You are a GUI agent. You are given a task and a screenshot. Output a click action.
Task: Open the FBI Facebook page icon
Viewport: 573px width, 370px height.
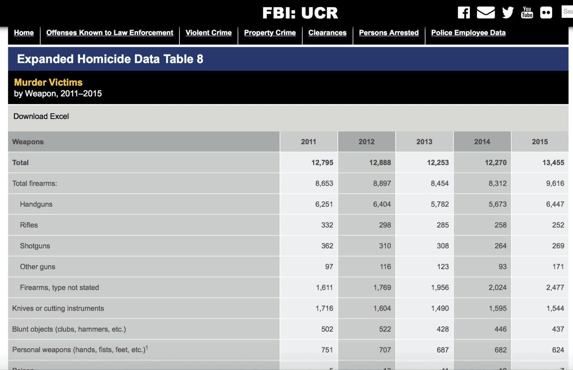(464, 12)
